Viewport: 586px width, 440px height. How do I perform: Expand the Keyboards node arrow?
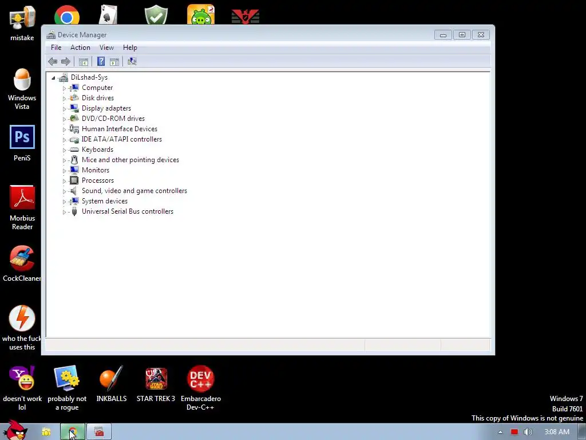[x=64, y=150]
